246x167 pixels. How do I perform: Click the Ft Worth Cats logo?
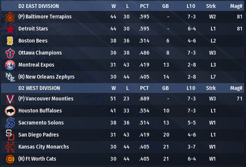[10, 159]
